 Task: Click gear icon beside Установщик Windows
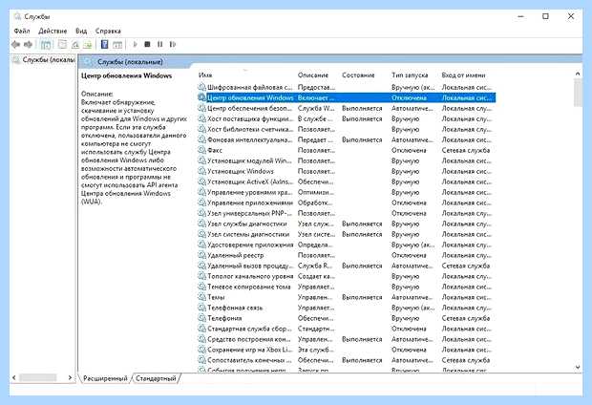tap(202, 171)
